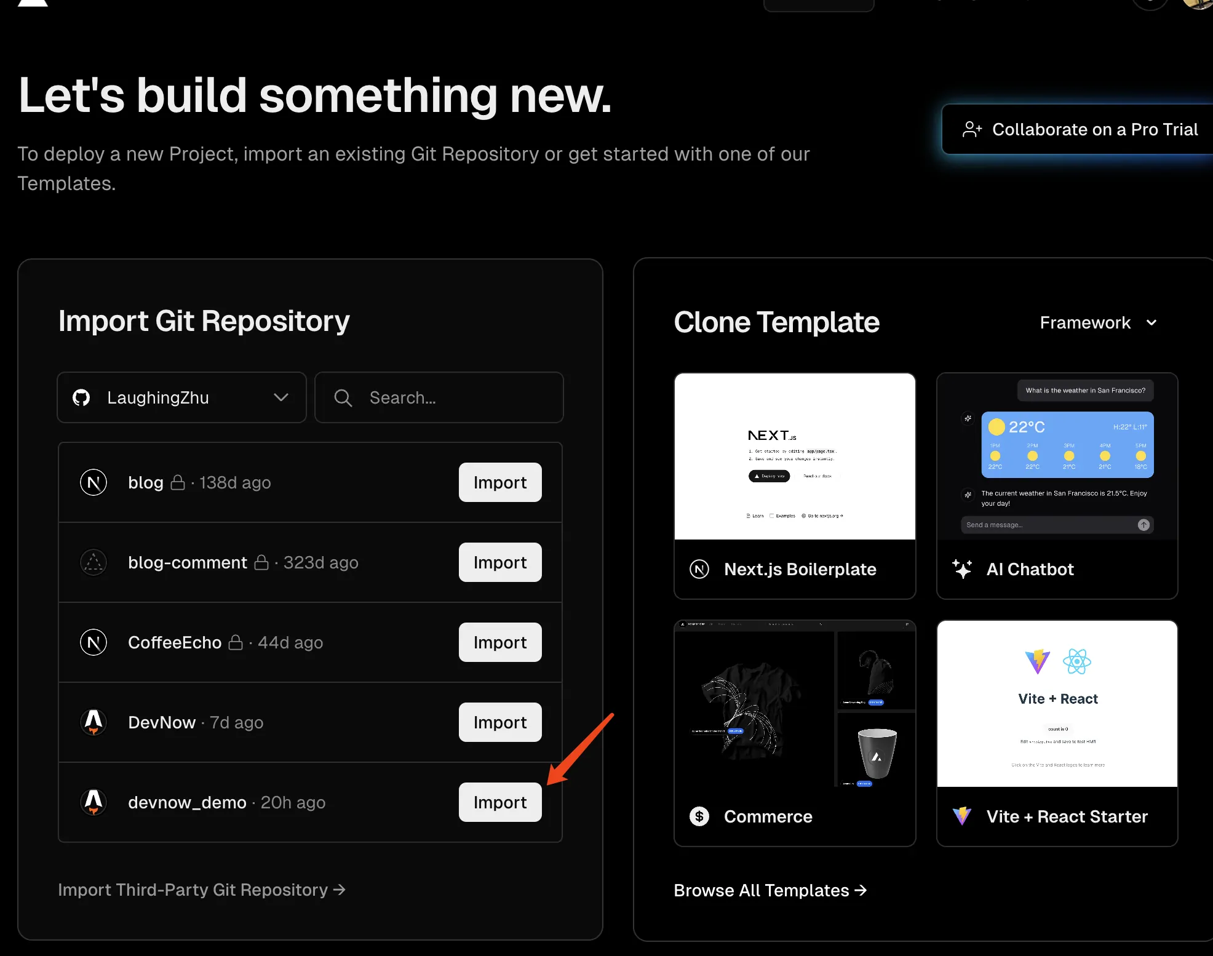This screenshot has width=1213, height=956.
Task: Select the Commerce template preview image
Action: (795, 704)
